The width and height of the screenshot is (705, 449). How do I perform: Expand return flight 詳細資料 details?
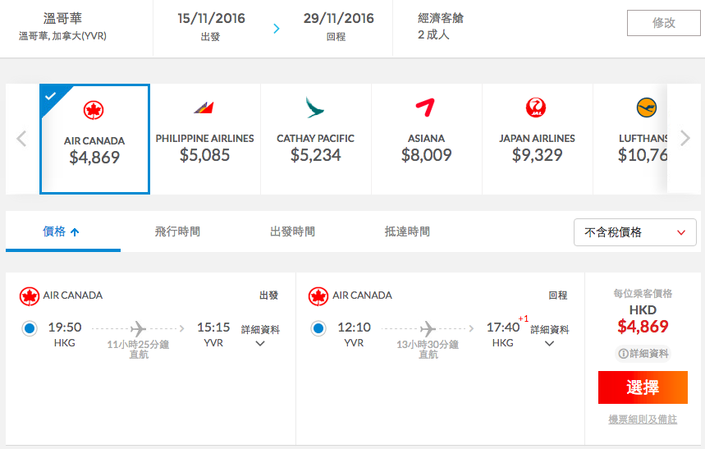549,336
